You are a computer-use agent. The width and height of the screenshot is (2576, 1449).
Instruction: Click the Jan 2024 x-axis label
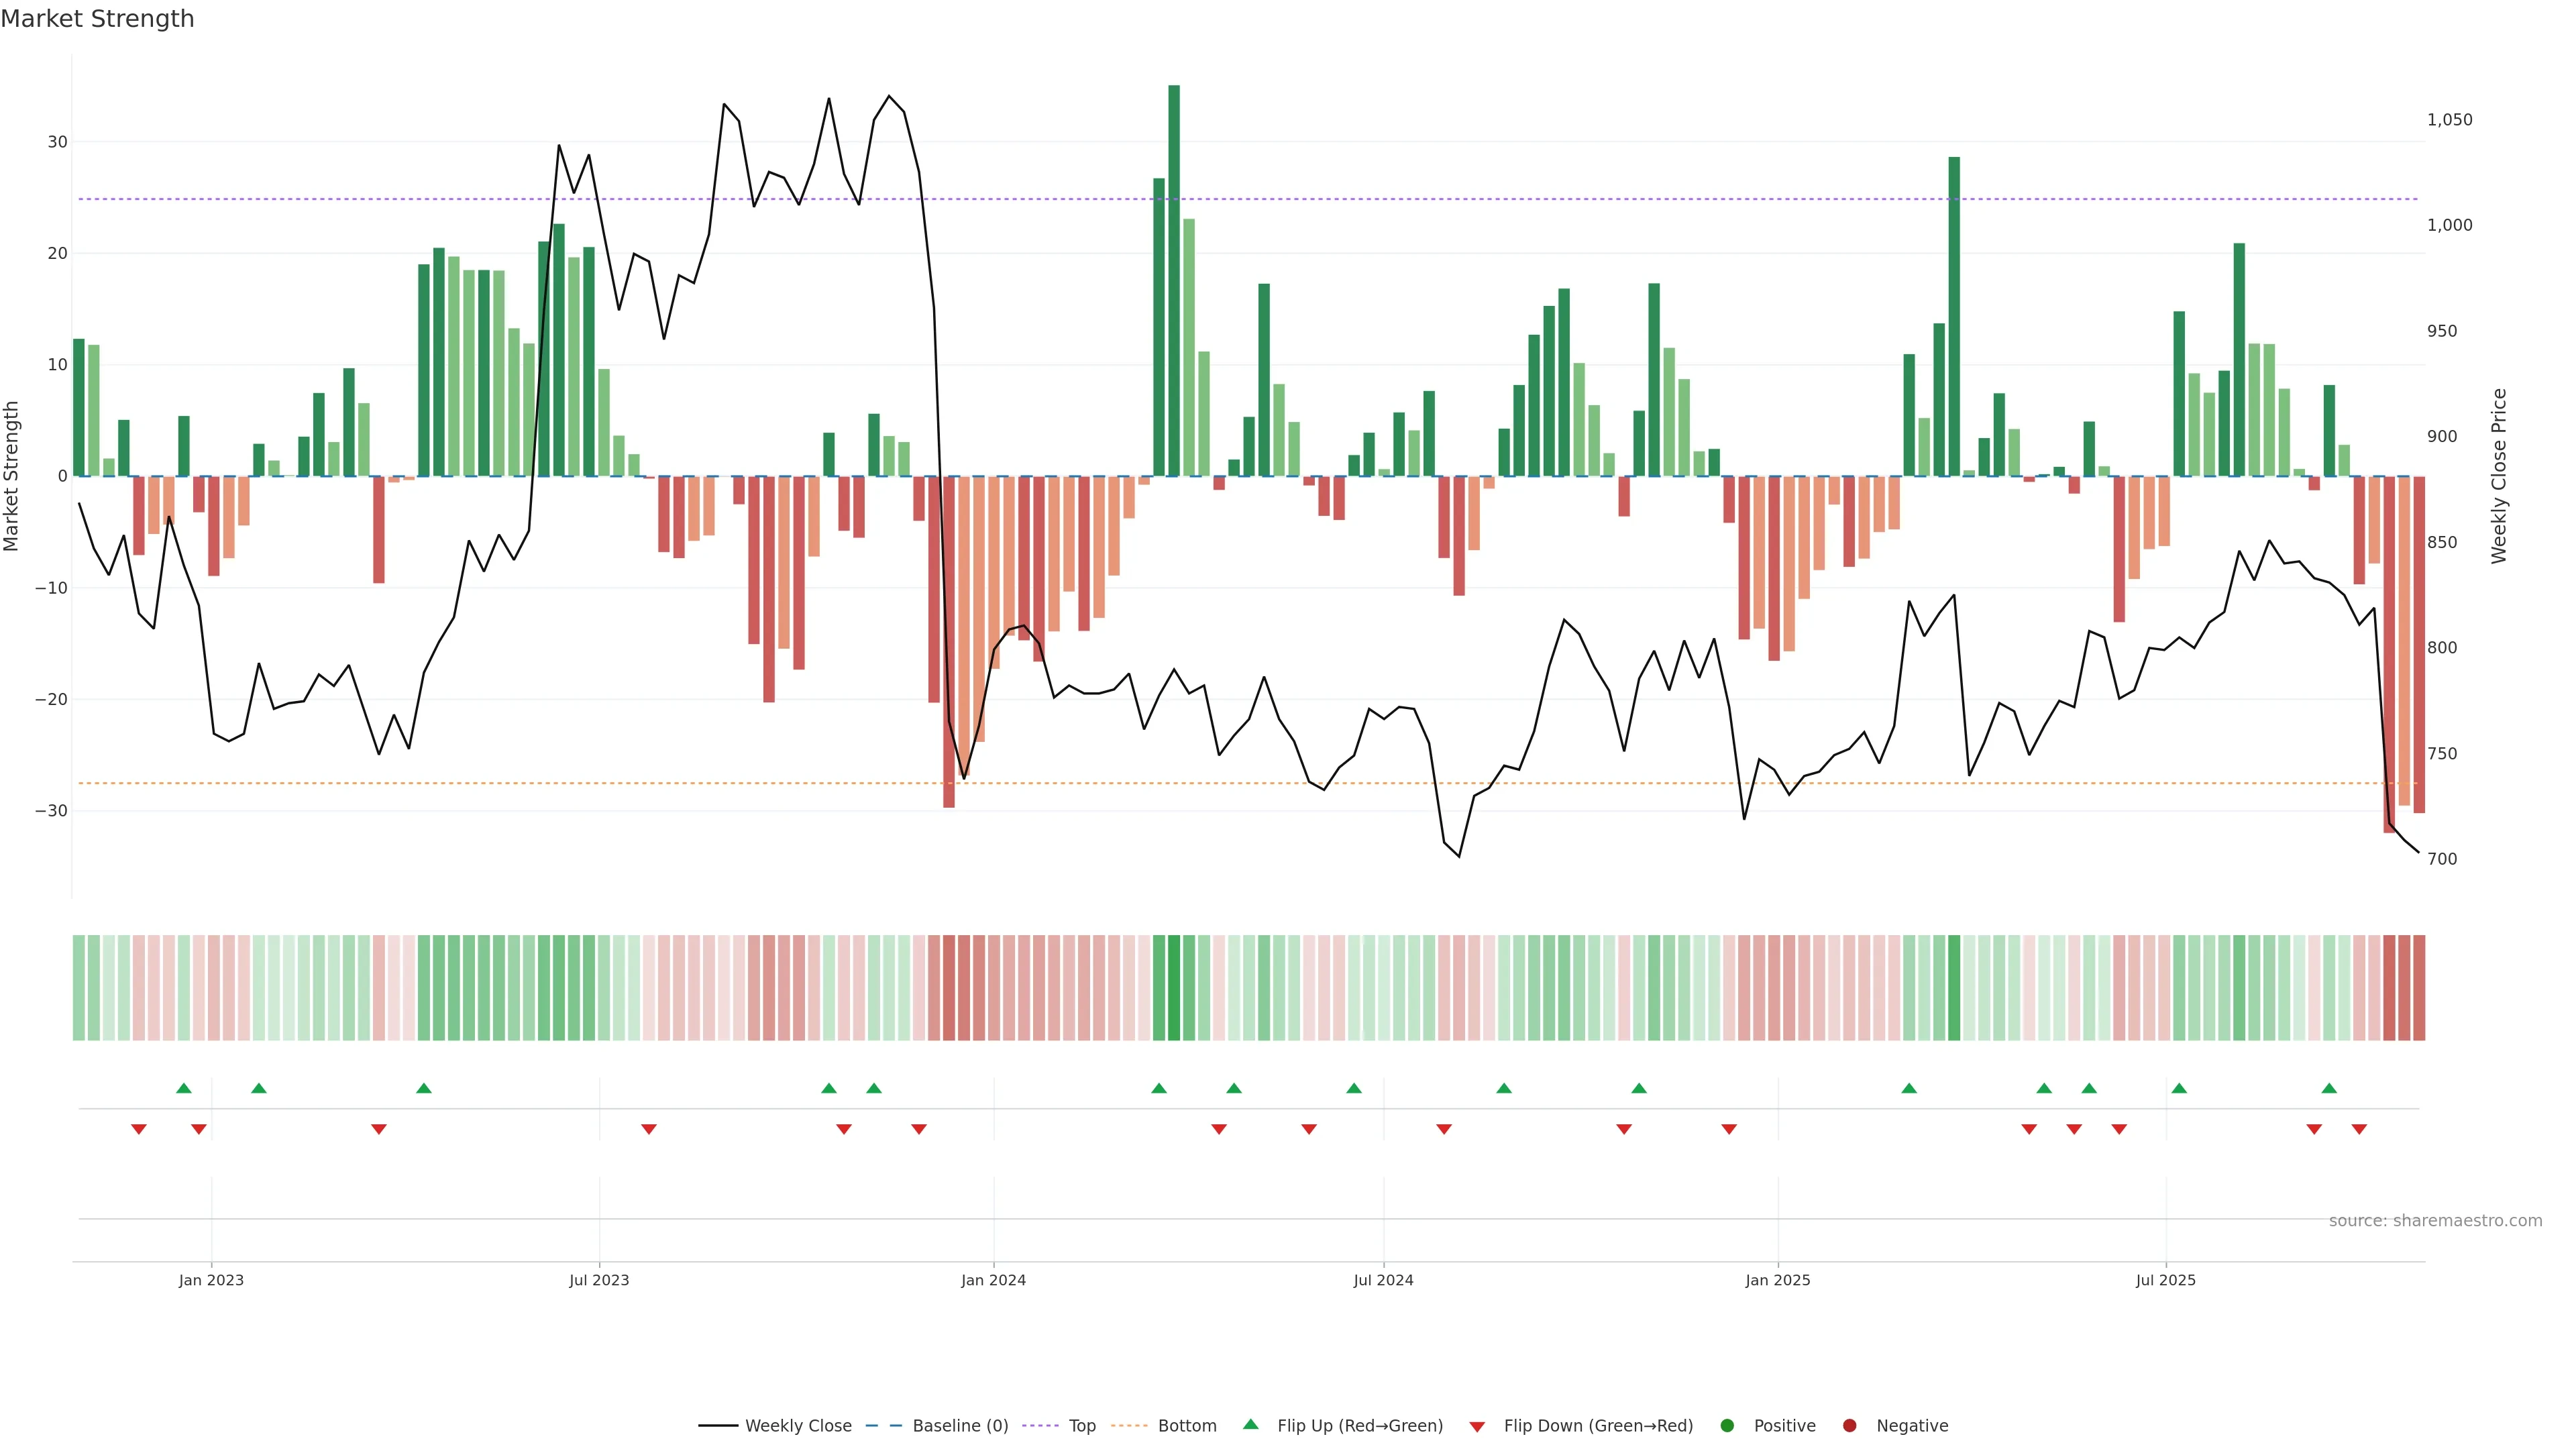coord(993,1280)
